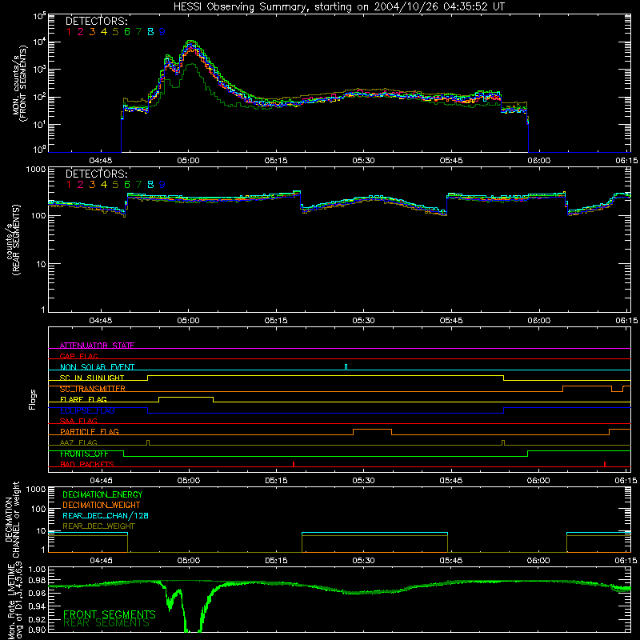The width and height of the screenshot is (640, 640).
Task: Click the DECIMATION_WEIGHT legend entry
Action: pyautogui.click(x=102, y=505)
